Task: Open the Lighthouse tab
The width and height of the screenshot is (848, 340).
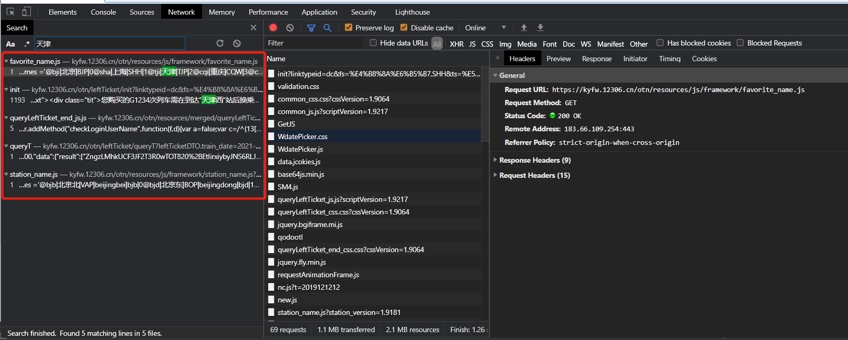Action: point(412,12)
